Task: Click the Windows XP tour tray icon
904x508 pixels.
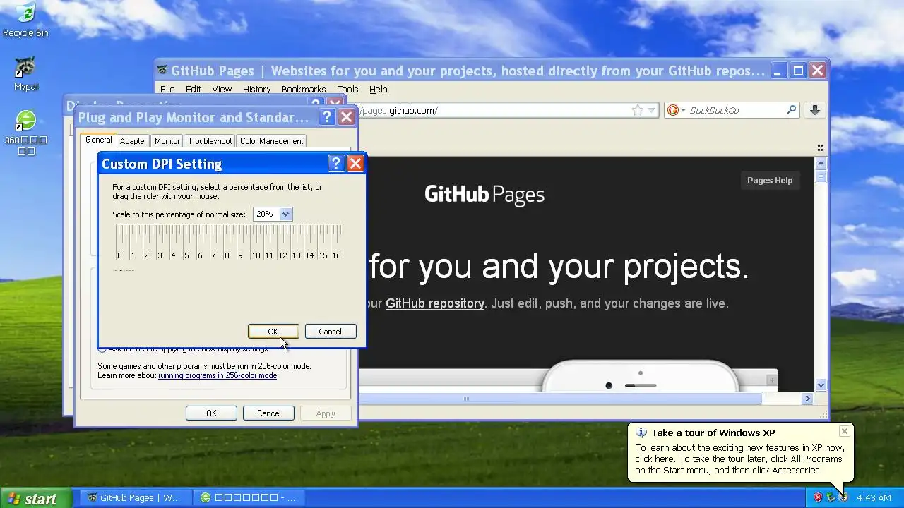Action: (843, 497)
